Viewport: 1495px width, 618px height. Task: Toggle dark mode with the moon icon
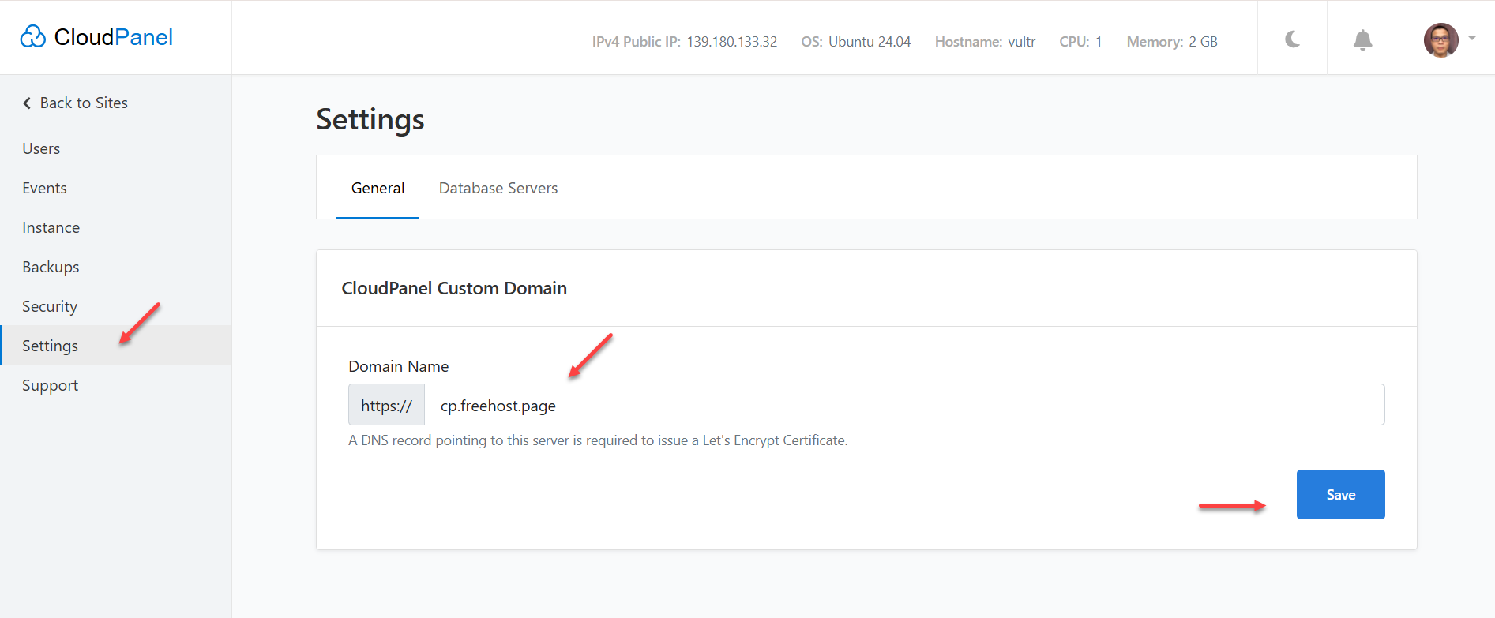click(1292, 39)
